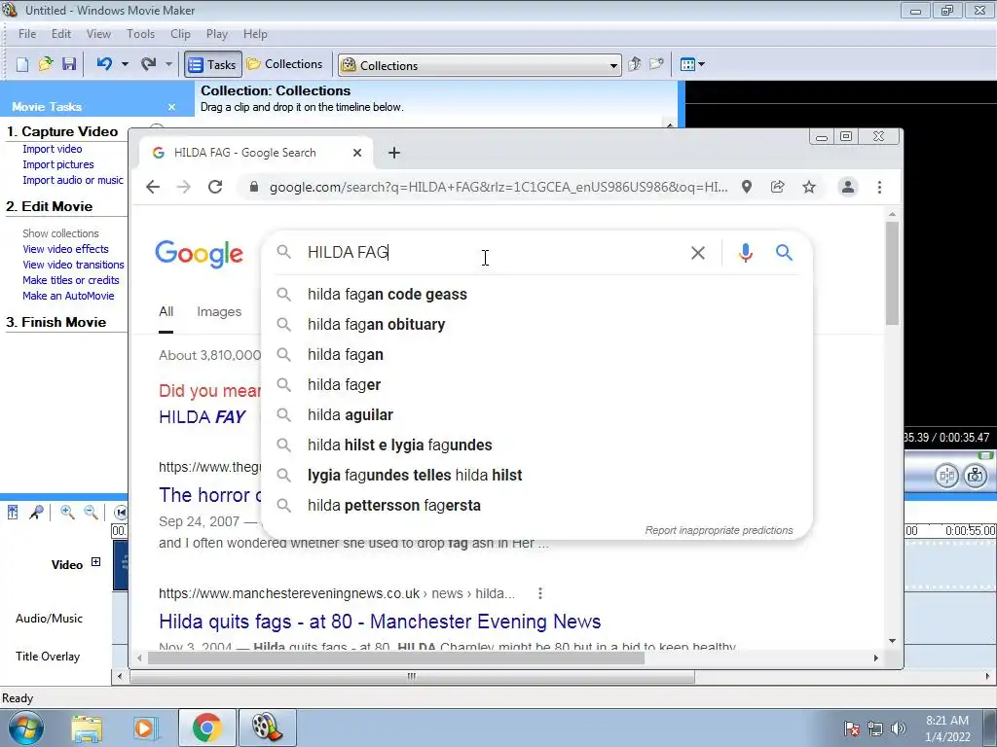Toggle the Collections pane button

[284, 64]
